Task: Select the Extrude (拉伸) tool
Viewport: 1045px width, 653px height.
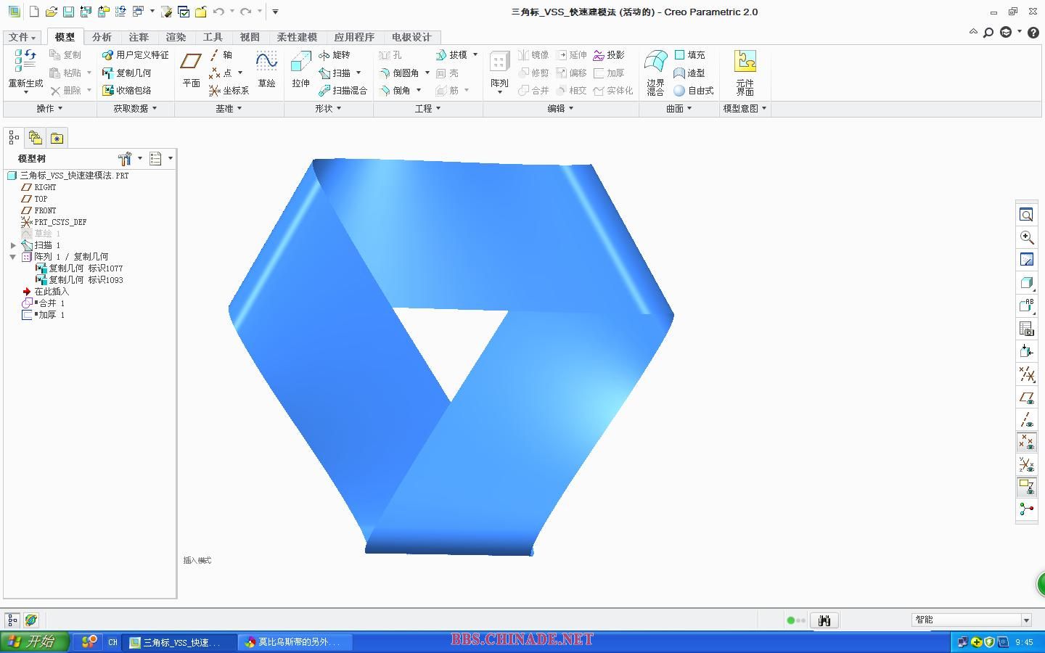Action: click(x=300, y=70)
